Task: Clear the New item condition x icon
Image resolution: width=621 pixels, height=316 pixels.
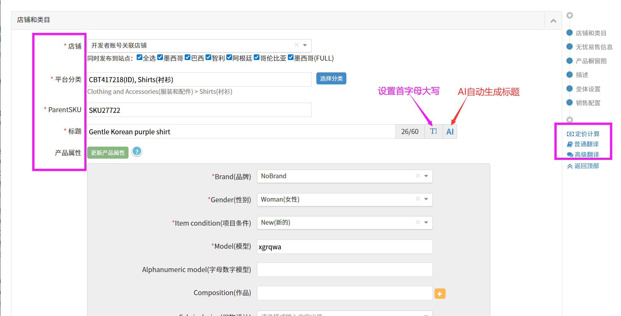Action: (418, 222)
